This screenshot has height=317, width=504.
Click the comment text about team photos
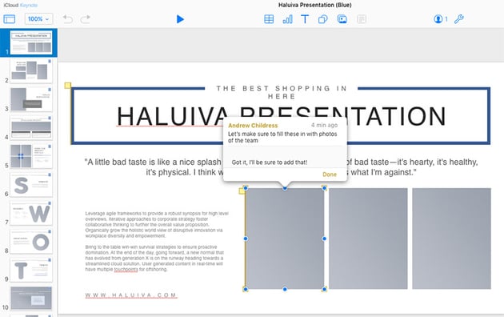pos(282,137)
